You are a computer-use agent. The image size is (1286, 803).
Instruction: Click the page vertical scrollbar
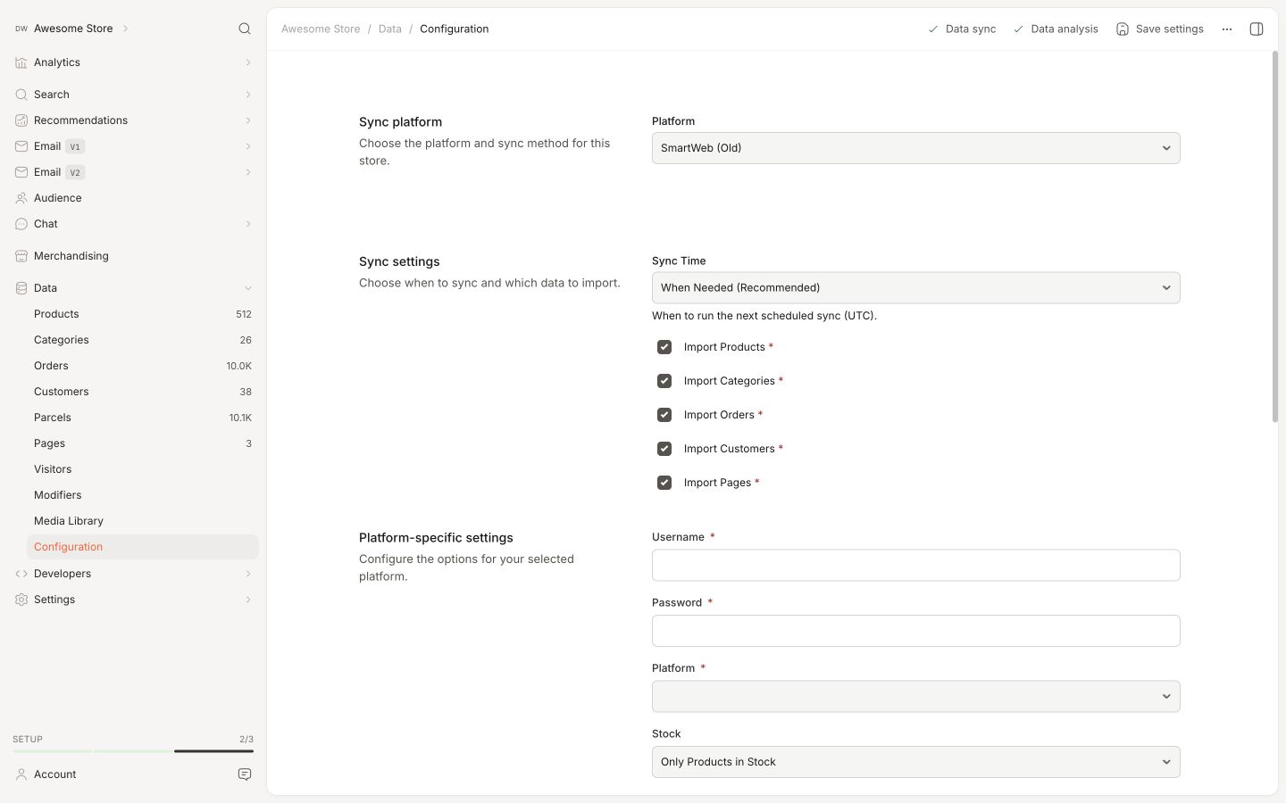tap(1274, 236)
